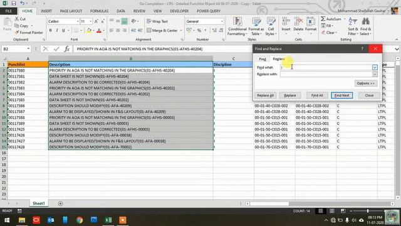Image resolution: width=401 pixels, height=226 pixels.
Task: Switch to the INSERT ribbon tab
Action: (46, 11)
